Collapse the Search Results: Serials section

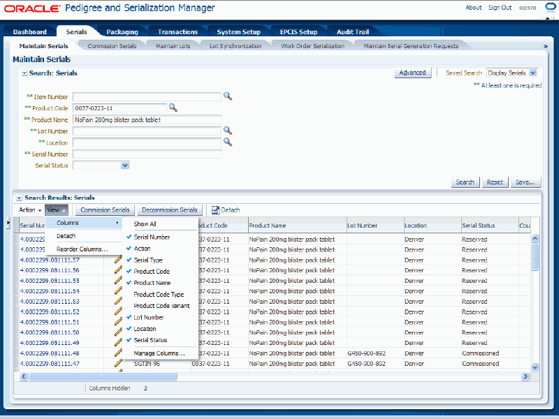click(20, 198)
